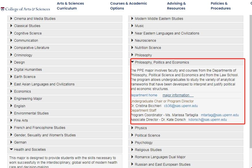Expand the Cognitive Science accordion
The height and width of the screenshot is (168, 252).
pyautogui.click(x=28, y=33)
